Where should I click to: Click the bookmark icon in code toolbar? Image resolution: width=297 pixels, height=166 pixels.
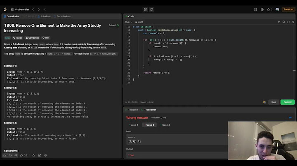pyautogui.click(x=283, y=22)
